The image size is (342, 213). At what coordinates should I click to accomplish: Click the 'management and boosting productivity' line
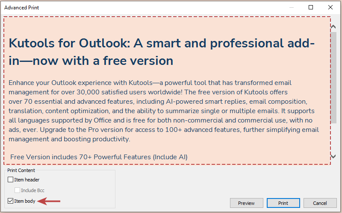coord(69,139)
